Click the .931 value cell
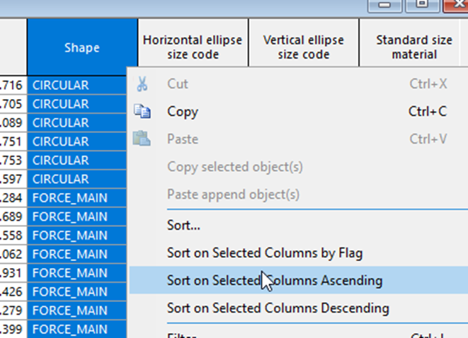Image resolution: width=468 pixels, height=338 pixels. 13,273
